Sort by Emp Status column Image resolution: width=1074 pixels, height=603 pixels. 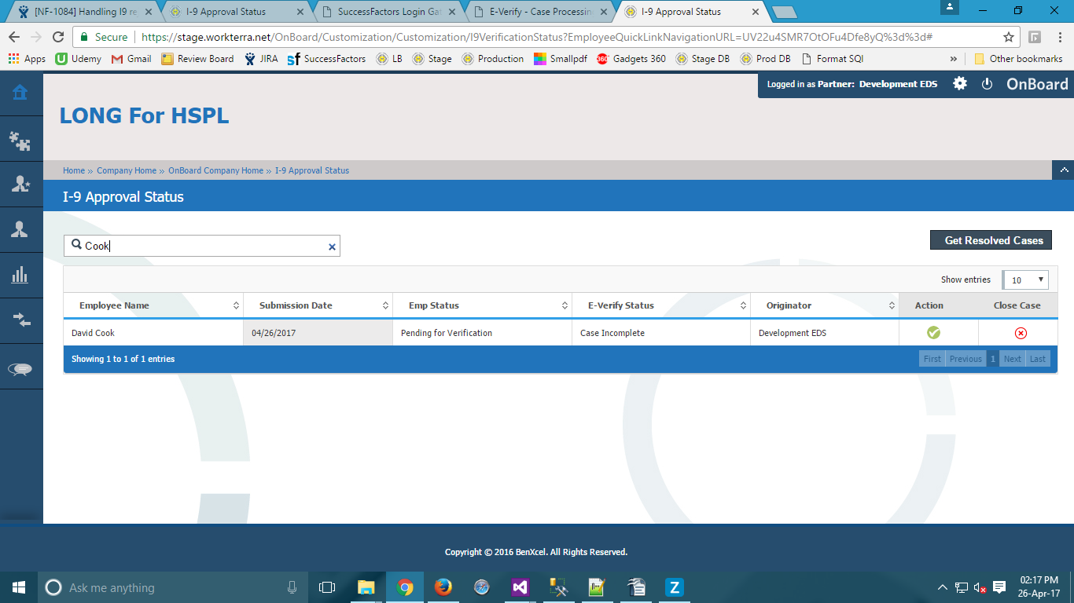click(x=482, y=305)
